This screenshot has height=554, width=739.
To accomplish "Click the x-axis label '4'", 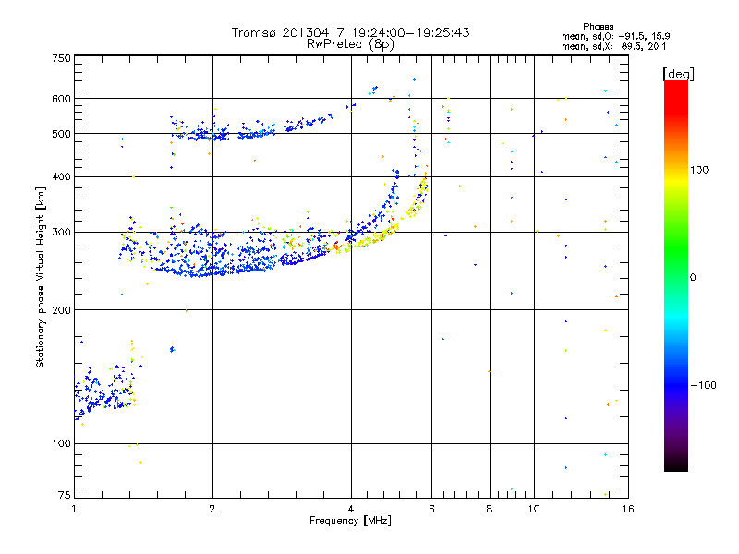I will point(351,509).
